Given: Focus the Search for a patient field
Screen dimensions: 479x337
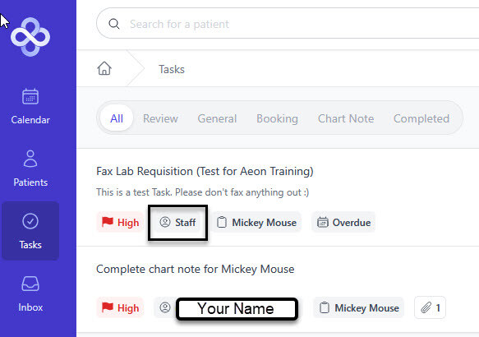Looking at the screenshot, I should point(288,24).
